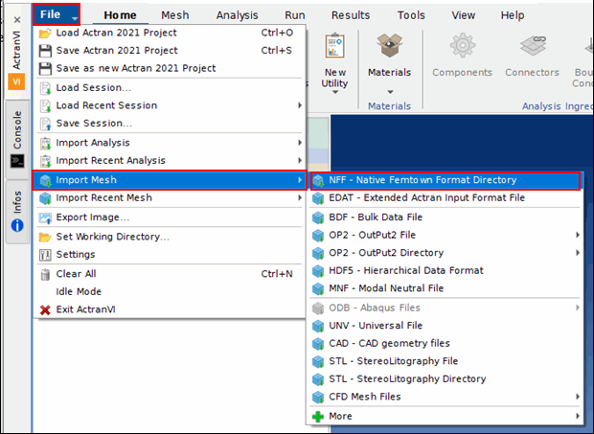594x434 pixels.
Task: Click the Components gear icon
Action: click(x=462, y=45)
